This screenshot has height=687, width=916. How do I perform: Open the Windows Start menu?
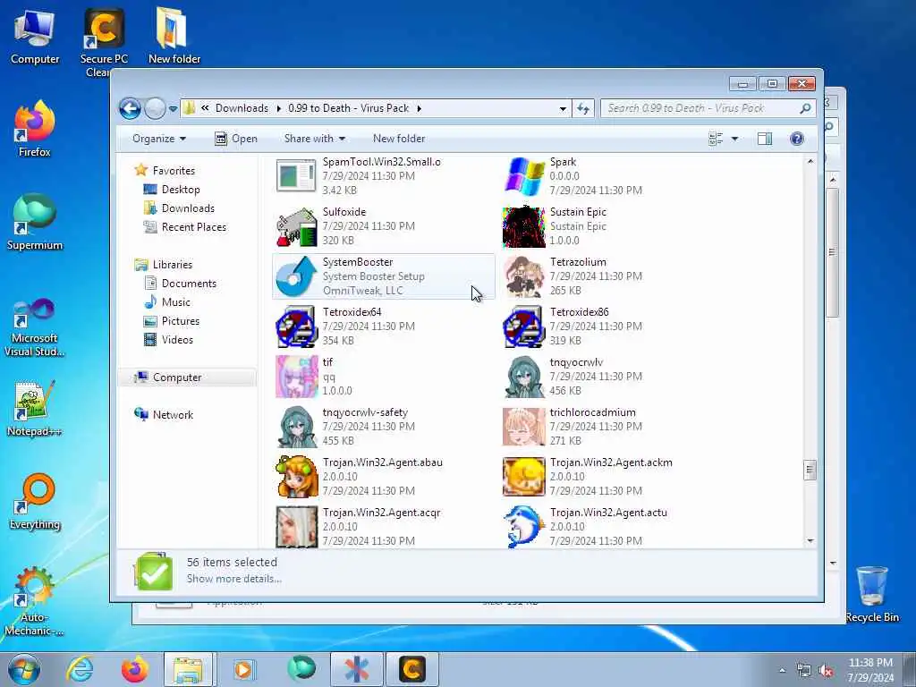click(x=23, y=669)
